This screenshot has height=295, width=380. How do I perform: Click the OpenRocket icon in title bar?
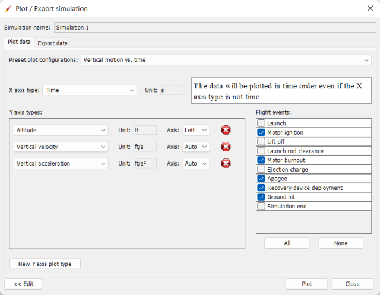pyautogui.click(x=8, y=9)
